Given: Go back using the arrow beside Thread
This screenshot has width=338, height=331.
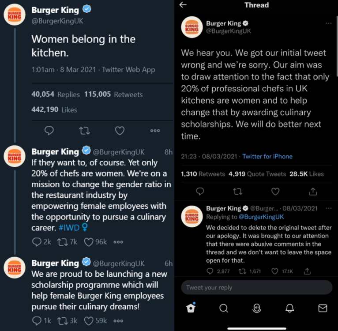Looking at the screenshot, I should tap(183, 5).
